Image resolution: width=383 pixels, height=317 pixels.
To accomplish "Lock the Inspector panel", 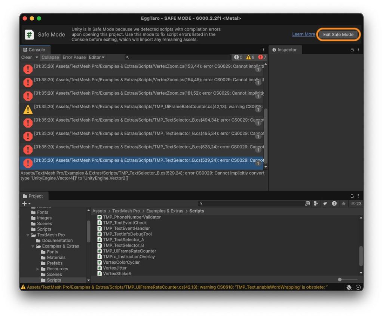I will (352, 50).
